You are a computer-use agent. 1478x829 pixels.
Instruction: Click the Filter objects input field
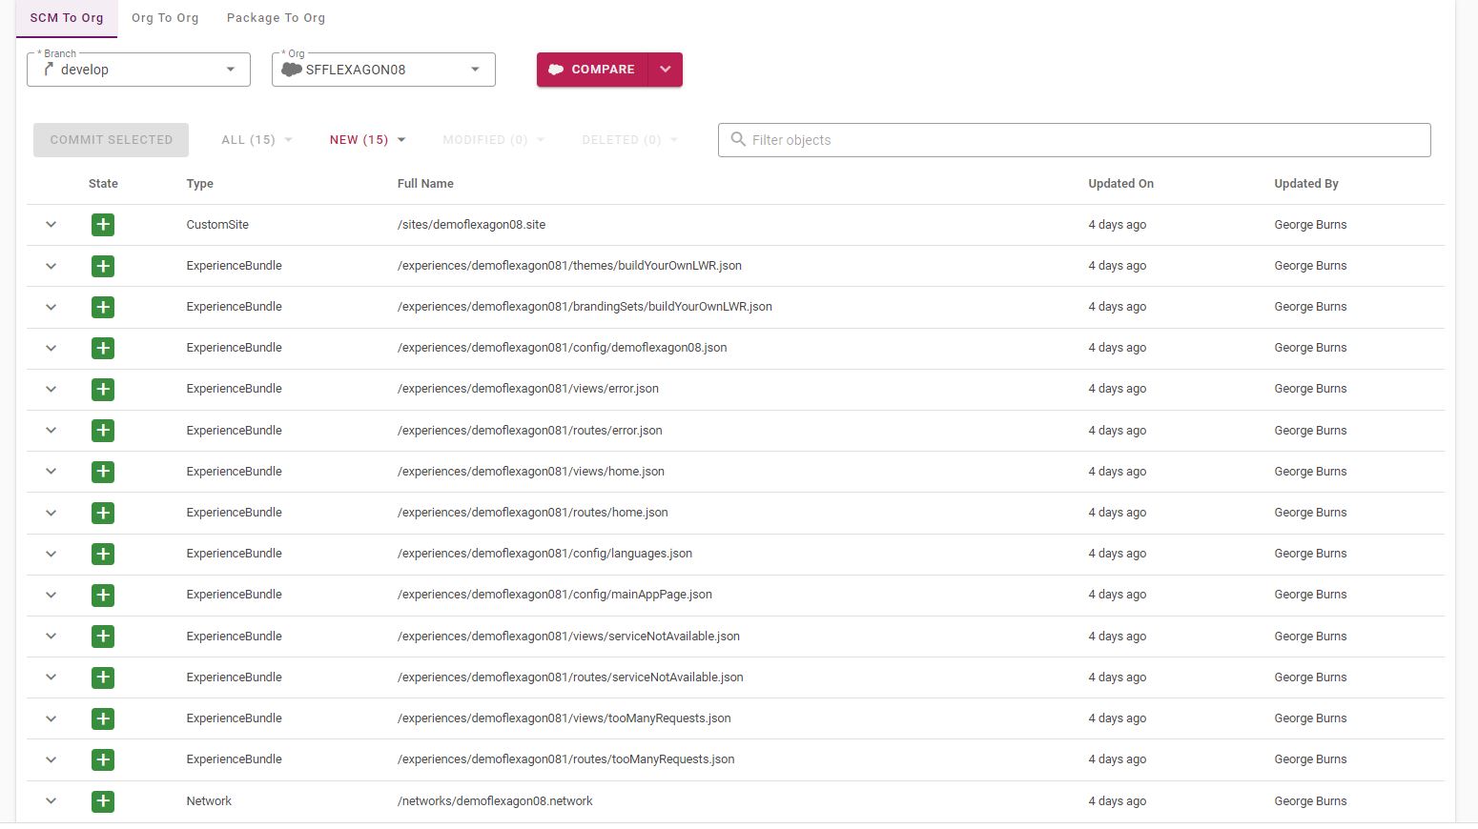[x=1074, y=140]
